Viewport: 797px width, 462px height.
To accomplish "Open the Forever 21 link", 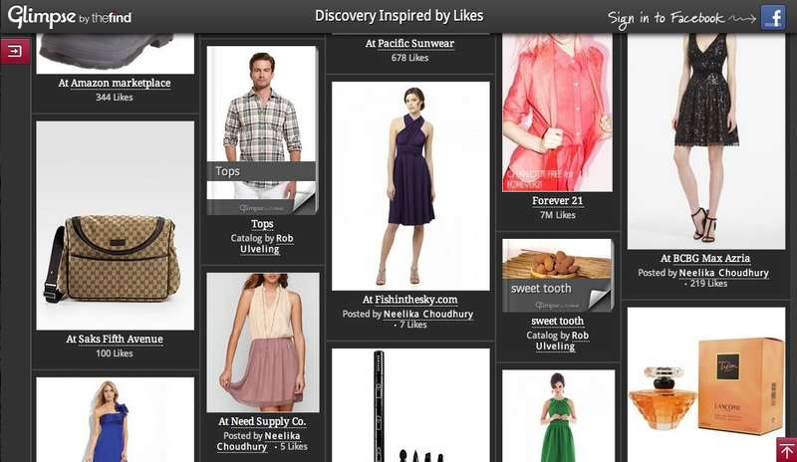I will click(x=558, y=201).
